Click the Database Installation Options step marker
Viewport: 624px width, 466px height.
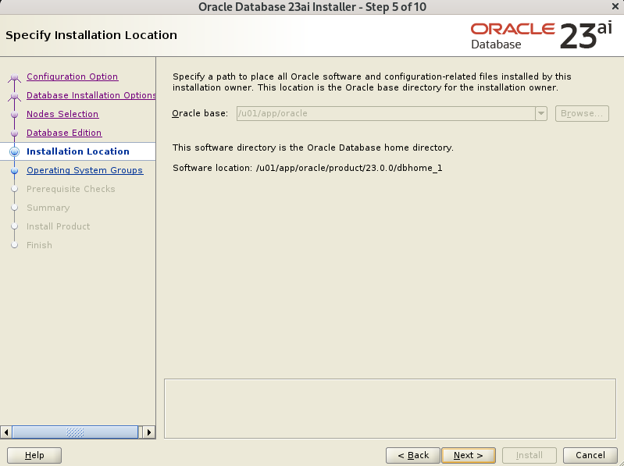[x=14, y=95]
